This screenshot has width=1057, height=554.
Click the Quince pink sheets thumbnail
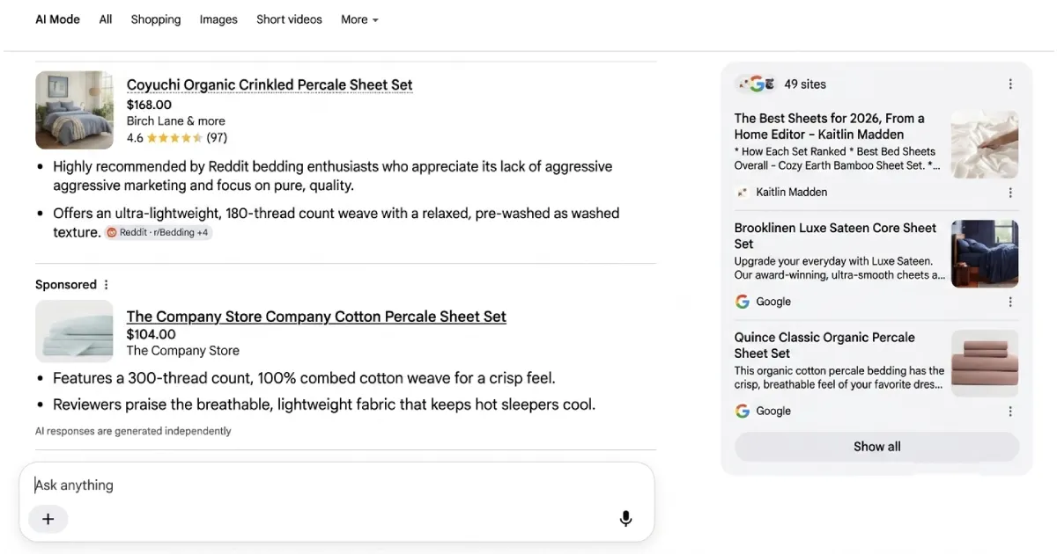pos(985,363)
